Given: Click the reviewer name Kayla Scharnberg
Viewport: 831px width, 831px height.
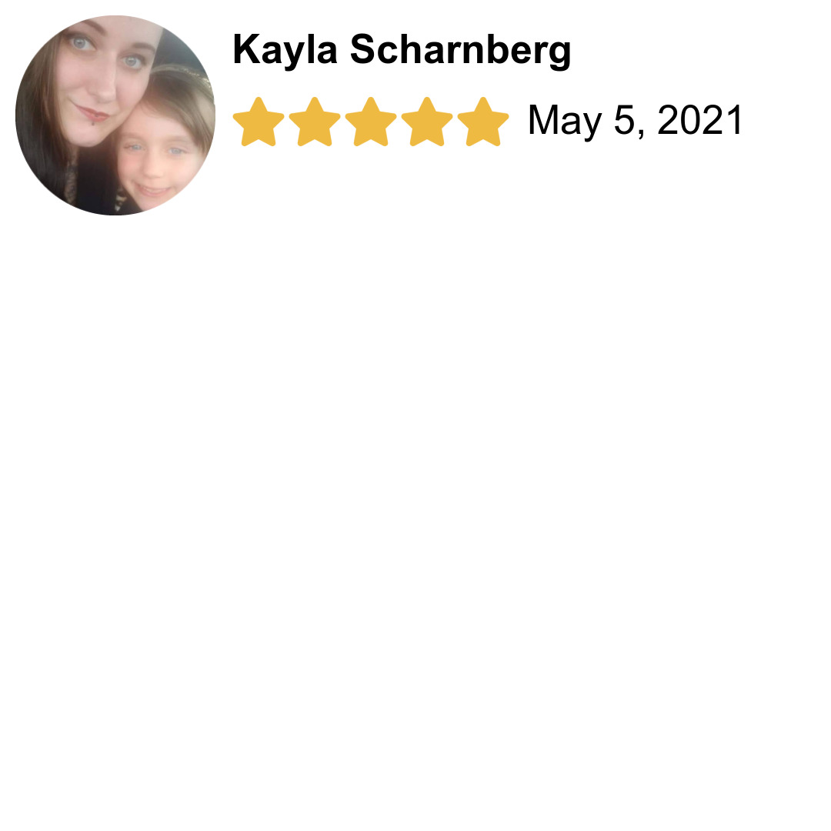Looking at the screenshot, I should [x=402, y=50].
